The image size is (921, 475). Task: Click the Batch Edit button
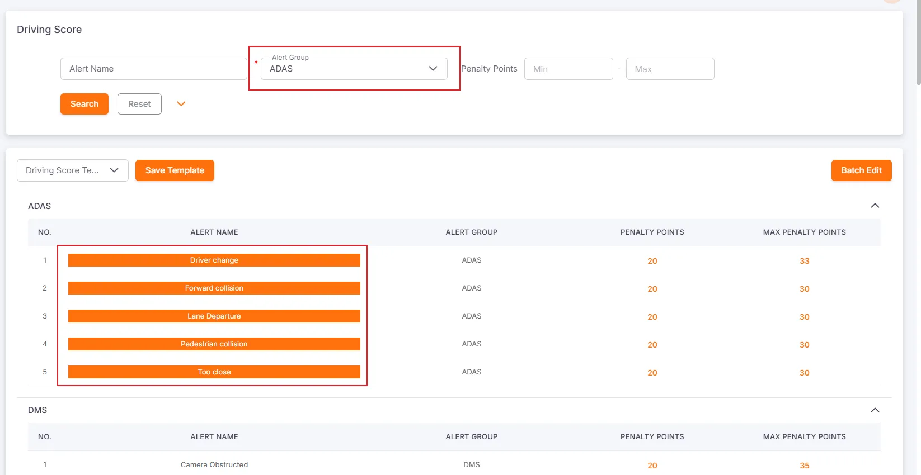861,170
